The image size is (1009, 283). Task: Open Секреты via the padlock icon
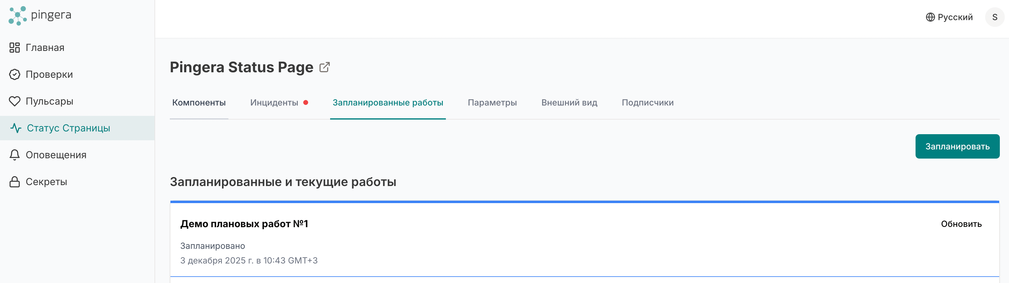point(14,181)
